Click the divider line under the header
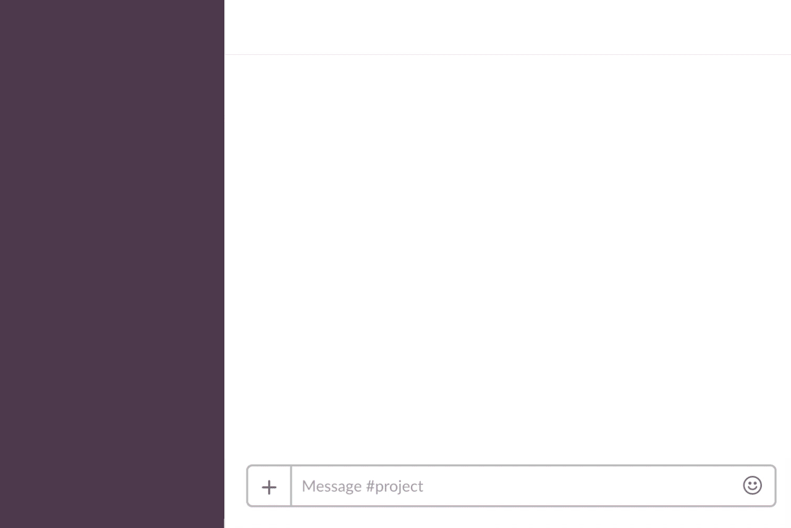The width and height of the screenshot is (791, 528). click(x=508, y=54)
